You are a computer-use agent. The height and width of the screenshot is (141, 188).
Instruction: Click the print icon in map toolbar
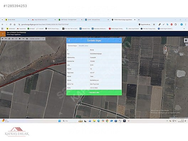pos(27,38)
